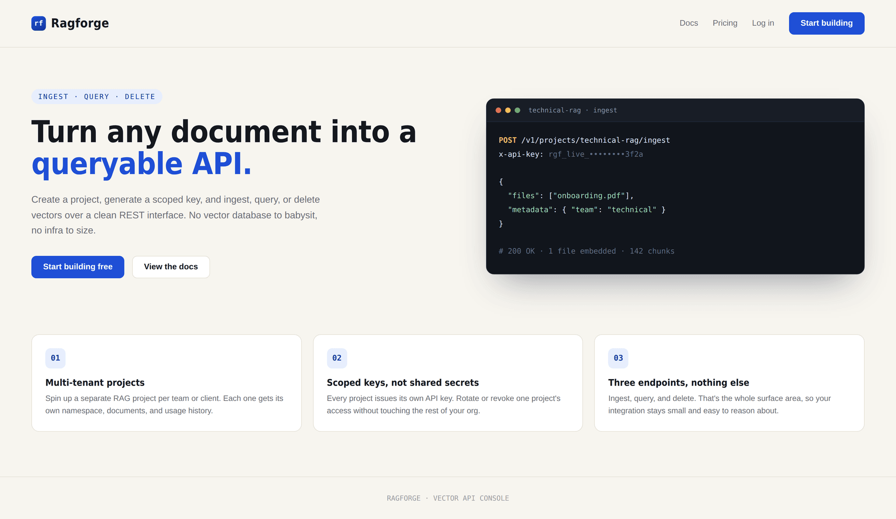Click the Start building header button
Viewport: 896px width, 519px height.
click(x=826, y=23)
